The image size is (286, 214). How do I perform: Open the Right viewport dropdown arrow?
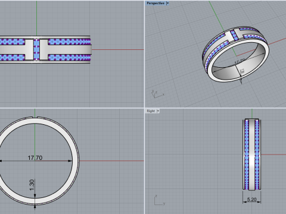(158, 111)
